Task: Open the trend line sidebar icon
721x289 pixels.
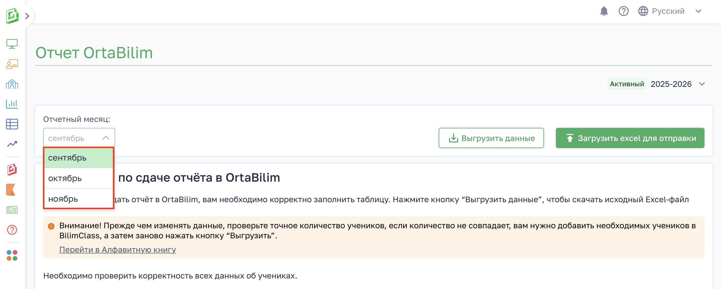Action: tap(12, 144)
